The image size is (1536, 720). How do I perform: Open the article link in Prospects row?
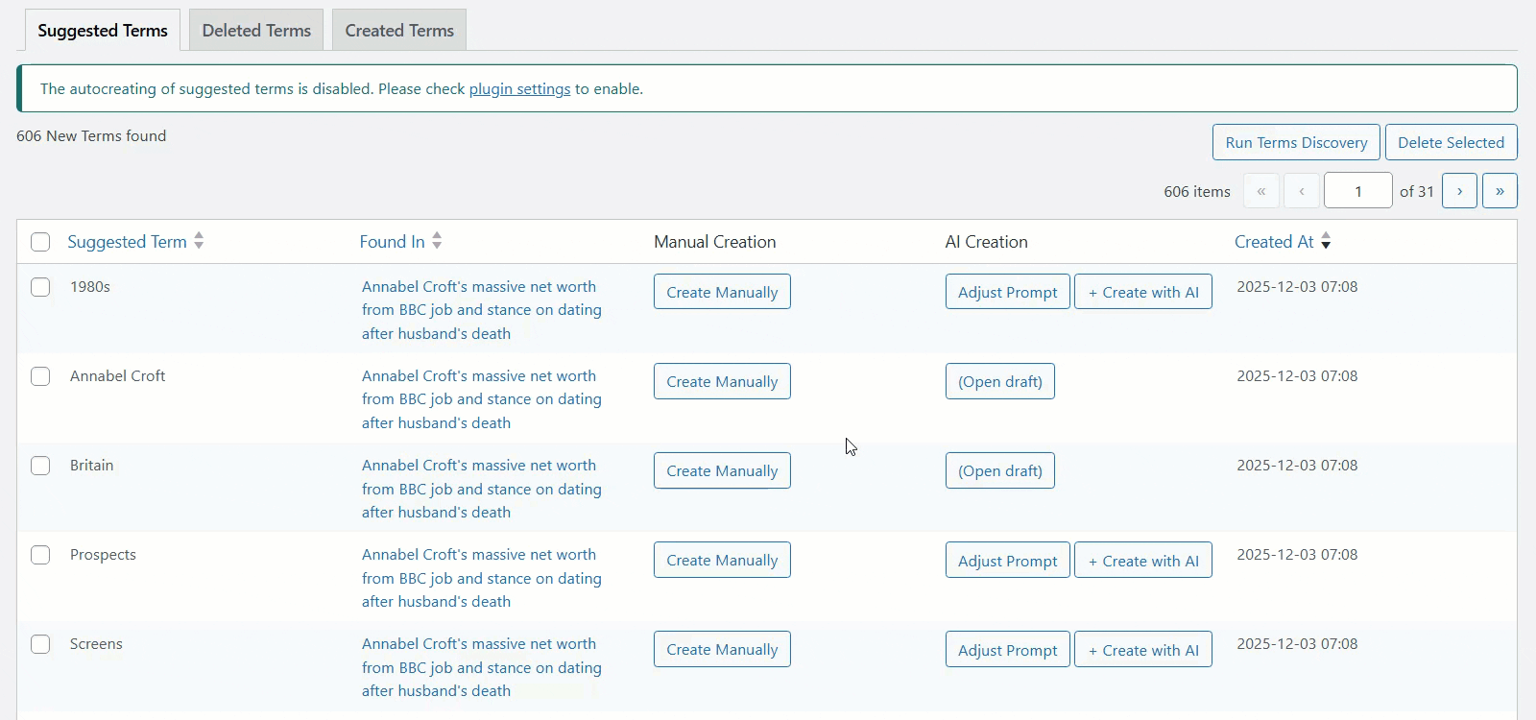point(482,578)
